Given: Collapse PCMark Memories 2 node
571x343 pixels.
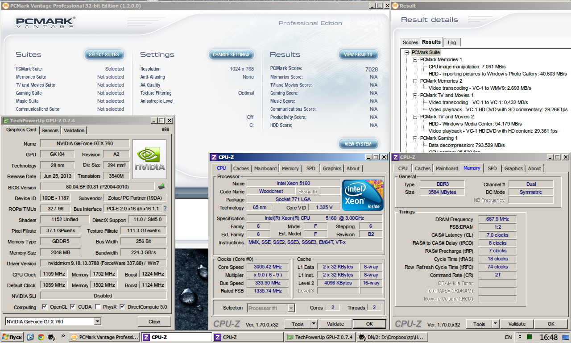Looking at the screenshot, I should coord(414,81).
